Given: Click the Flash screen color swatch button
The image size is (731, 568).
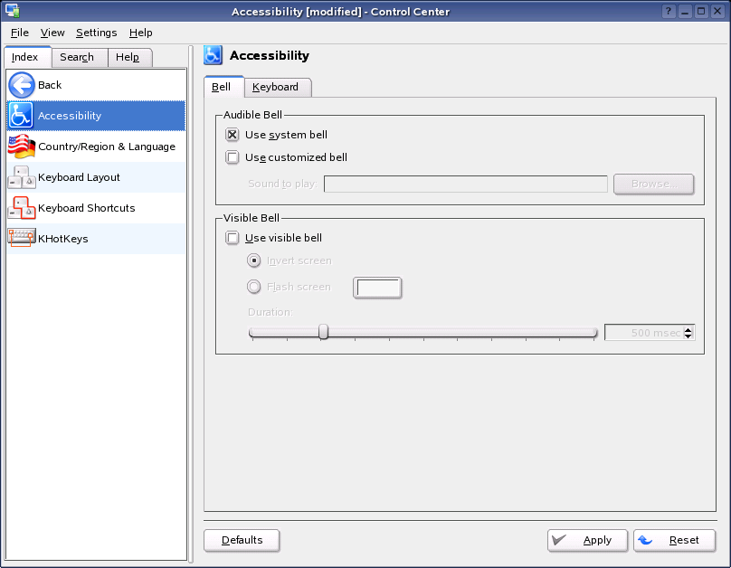Looking at the screenshot, I should click(x=377, y=288).
